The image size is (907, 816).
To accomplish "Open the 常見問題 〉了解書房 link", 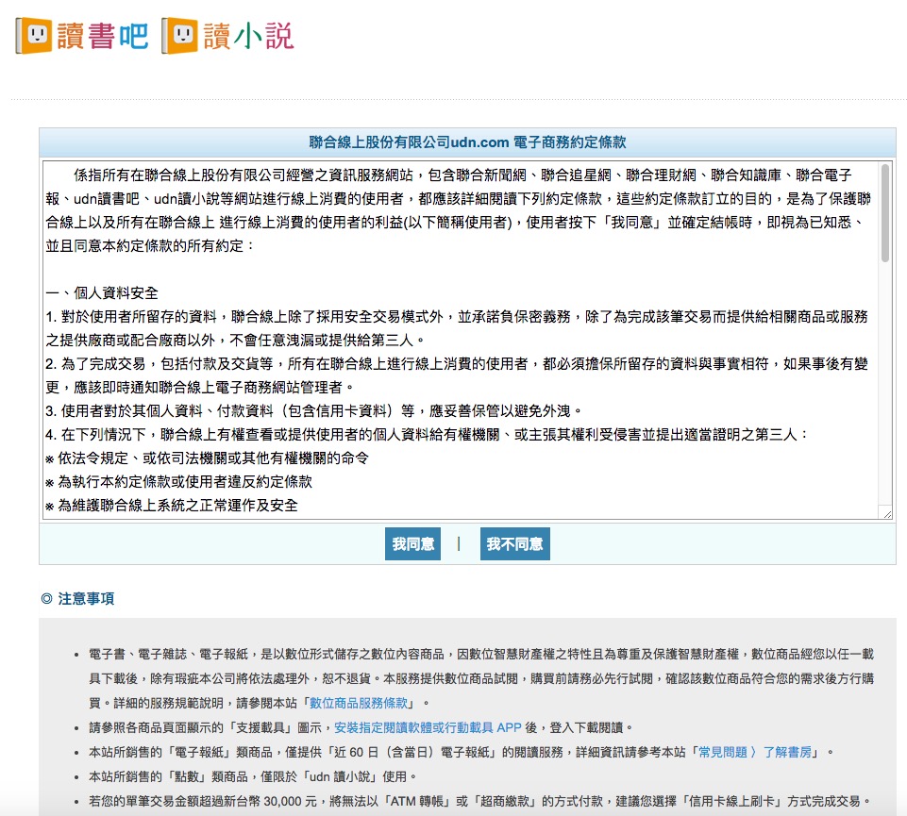I will pyautogui.click(x=755, y=752).
